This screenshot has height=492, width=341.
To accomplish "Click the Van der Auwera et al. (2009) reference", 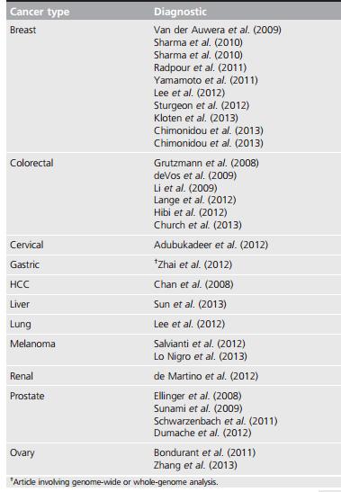I will coord(217,30).
